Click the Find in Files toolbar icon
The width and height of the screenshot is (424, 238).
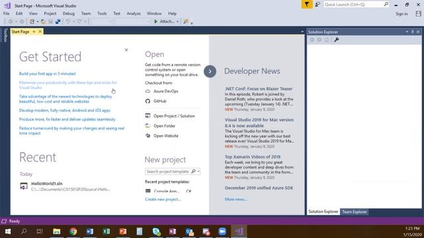tap(185, 22)
